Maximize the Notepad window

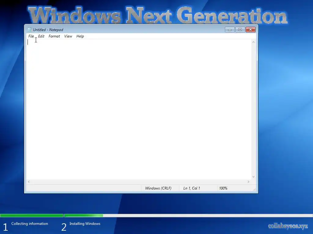tap(240, 30)
